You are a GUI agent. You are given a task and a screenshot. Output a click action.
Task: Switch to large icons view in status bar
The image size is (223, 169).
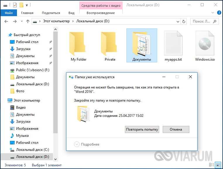point(218,165)
